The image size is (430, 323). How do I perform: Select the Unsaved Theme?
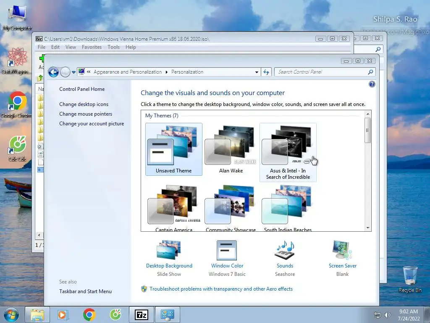click(x=173, y=149)
